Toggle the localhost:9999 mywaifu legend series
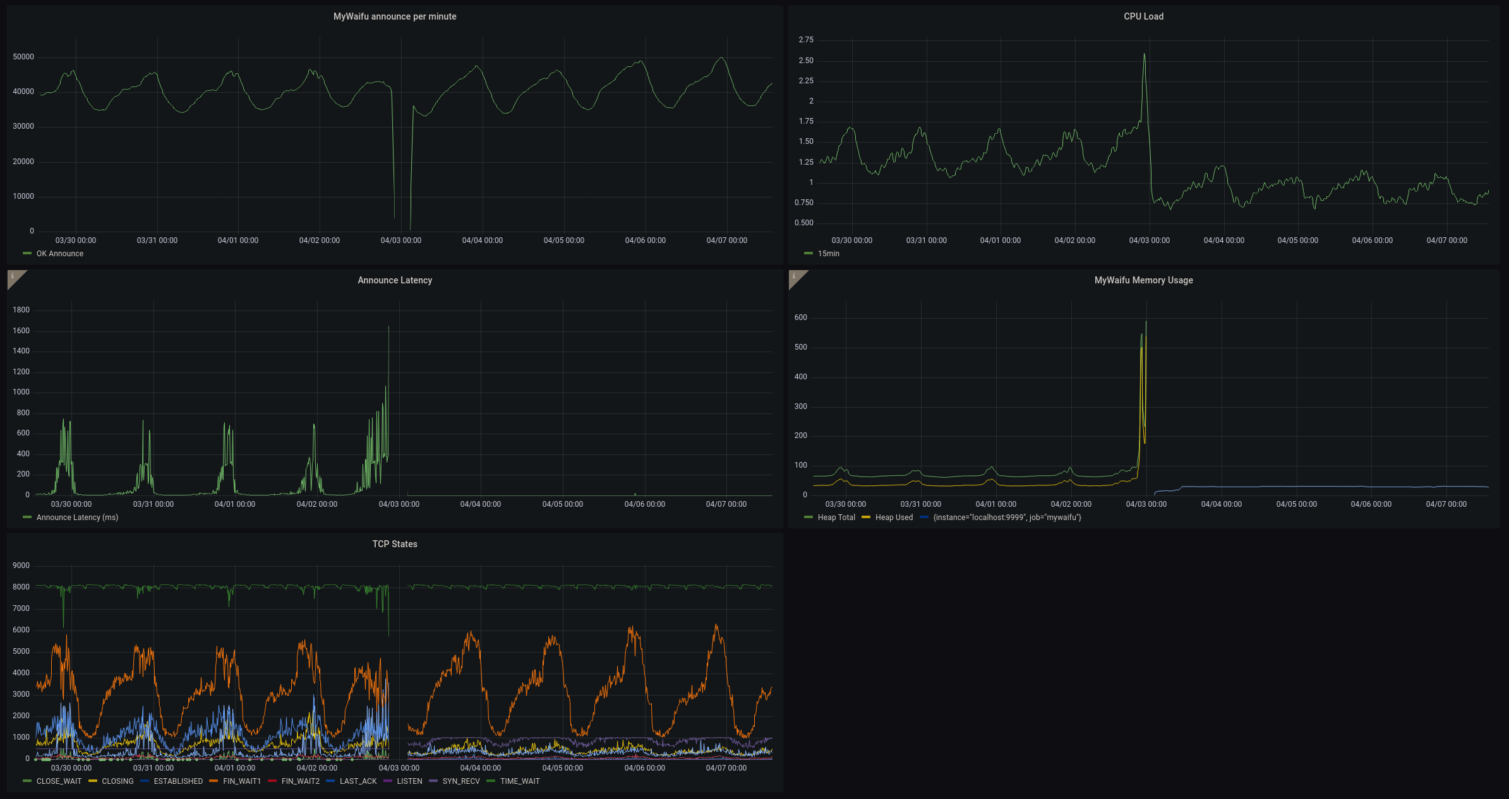The image size is (1509, 799). click(x=1006, y=518)
